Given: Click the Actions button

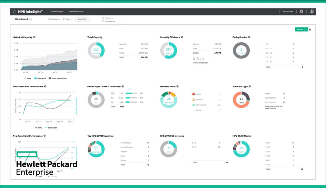Looking at the screenshot, I should coord(300,30).
